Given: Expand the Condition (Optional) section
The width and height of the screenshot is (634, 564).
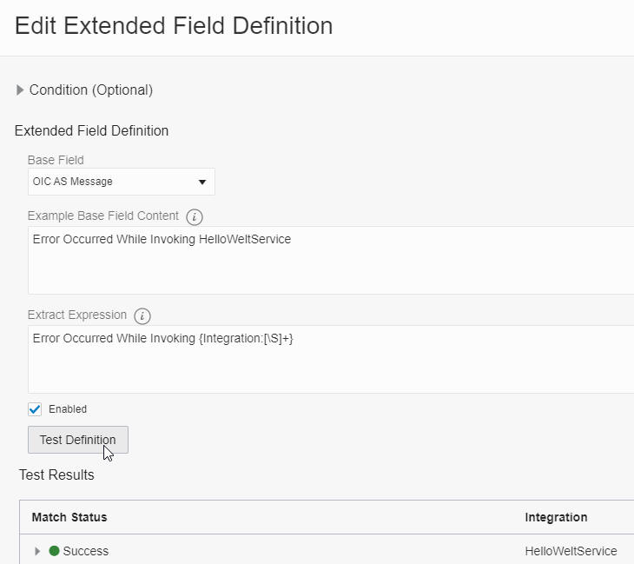Looking at the screenshot, I should tap(20, 90).
